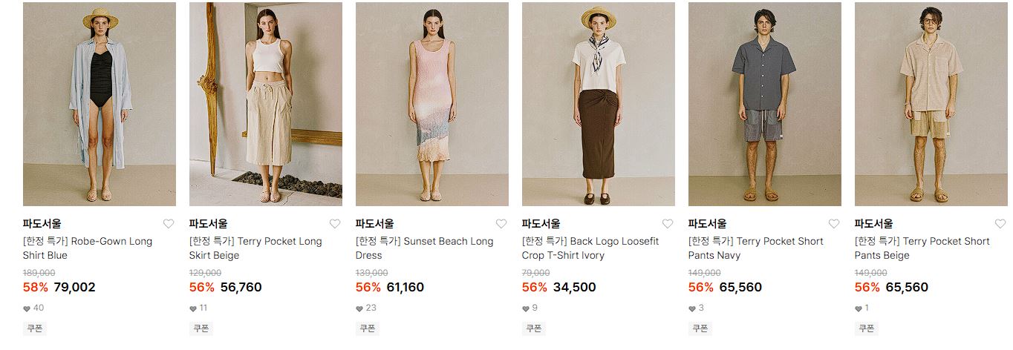The width and height of the screenshot is (1013, 350).
Task: Click the 쿠폰 badge under Short Pants Navy
Action: [700, 328]
